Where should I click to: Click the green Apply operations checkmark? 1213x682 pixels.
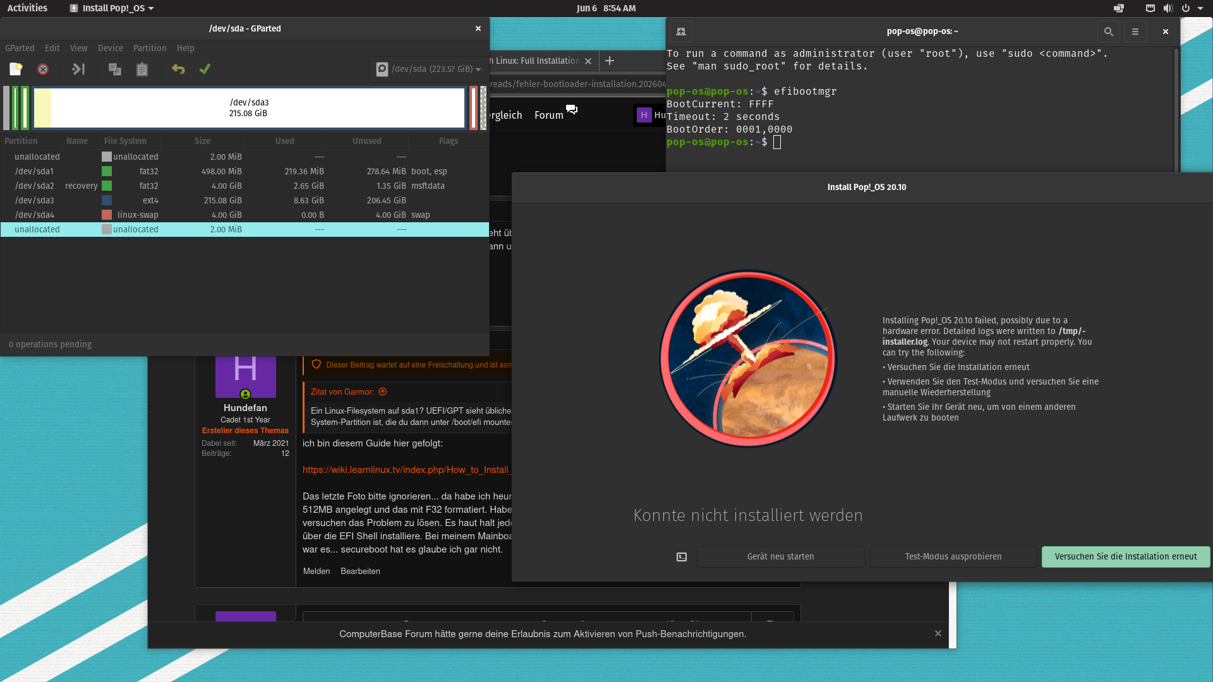click(205, 69)
